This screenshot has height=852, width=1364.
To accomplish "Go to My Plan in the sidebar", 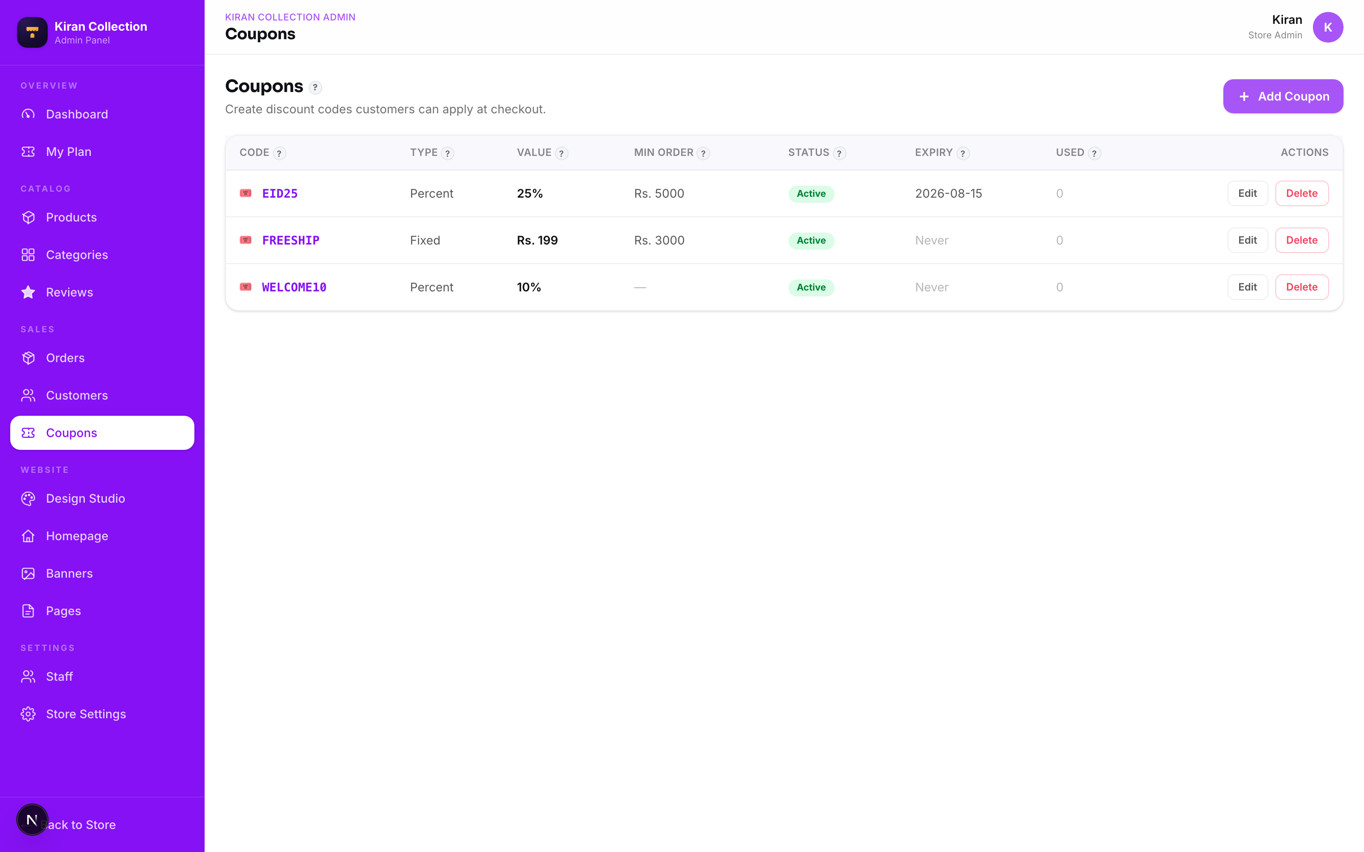I will pos(102,152).
